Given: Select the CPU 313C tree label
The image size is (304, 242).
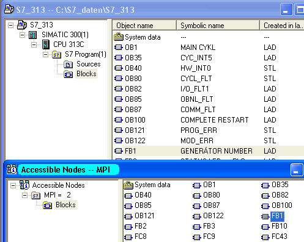Looking at the screenshot, I should pyautogui.click(x=69, y=44).
